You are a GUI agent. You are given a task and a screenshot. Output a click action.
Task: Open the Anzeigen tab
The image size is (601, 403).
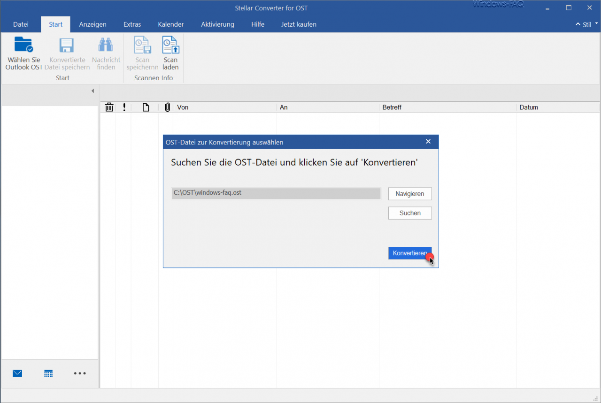(x=92, y=24)
